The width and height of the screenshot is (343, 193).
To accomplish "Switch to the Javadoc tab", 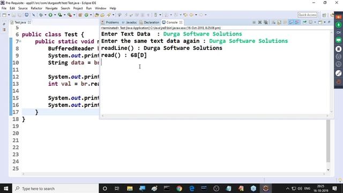I will 129,23.
